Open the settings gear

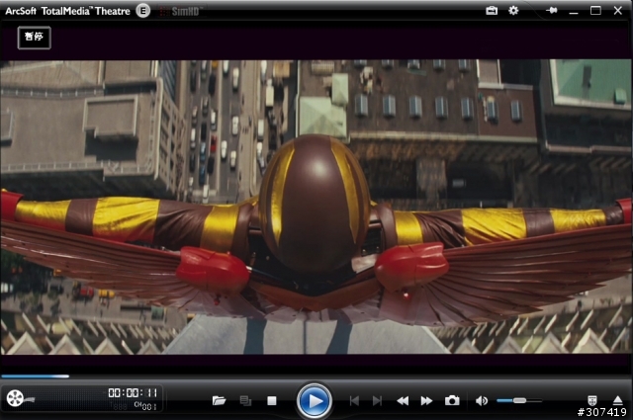[x=513, y=11]
